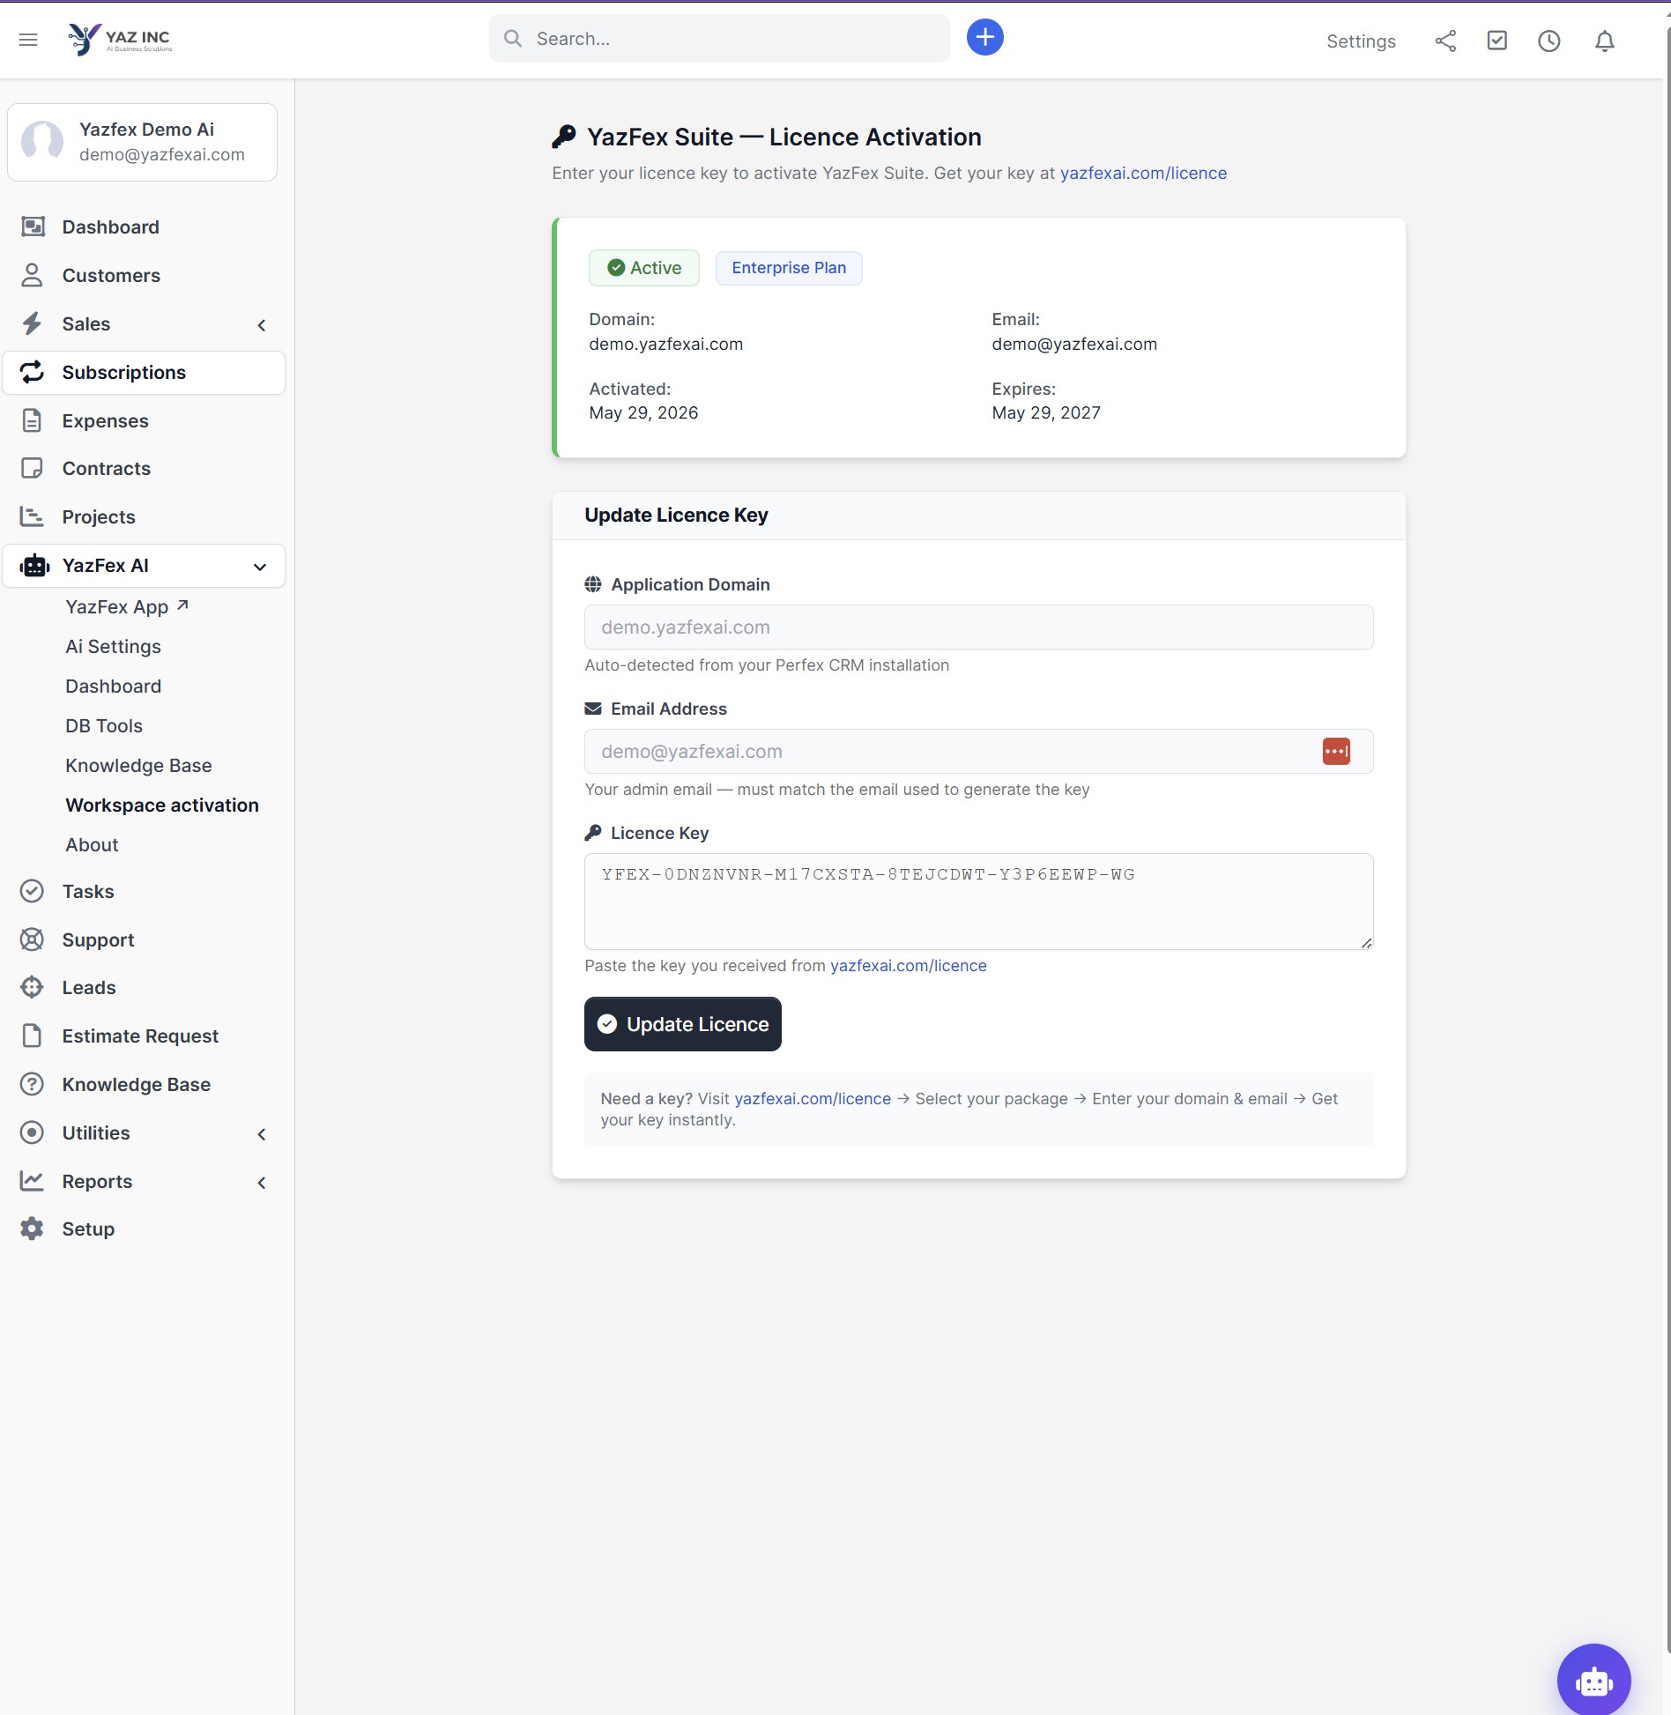Click the Utilities circle icon
The height and width of the screenshot is (1715, 1671).
[x=32, y=1133]
